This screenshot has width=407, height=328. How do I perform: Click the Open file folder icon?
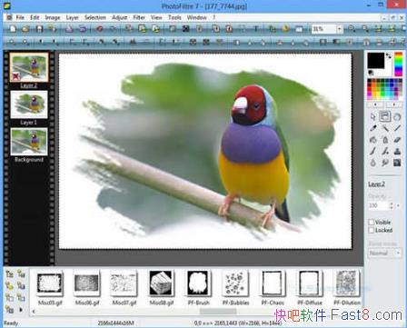(x=25, y=29)
